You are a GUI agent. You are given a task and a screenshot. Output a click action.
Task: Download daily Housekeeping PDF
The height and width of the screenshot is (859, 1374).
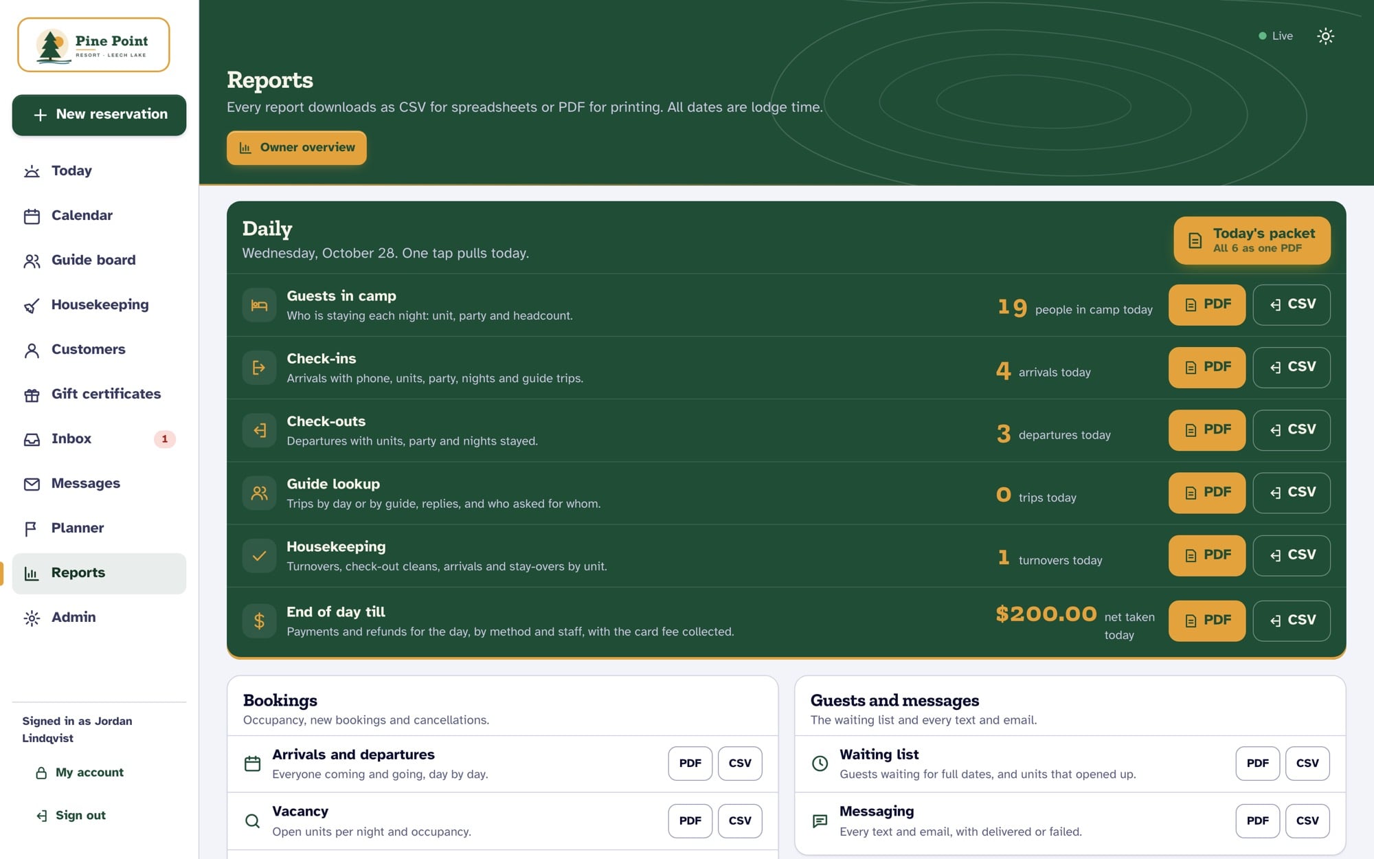coord(1206,555)
